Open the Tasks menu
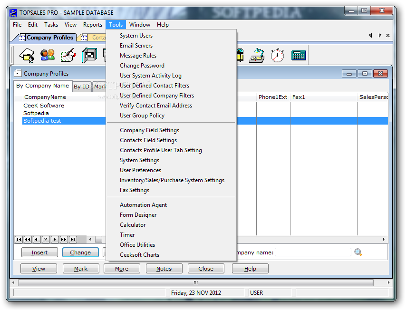The image size is (406, 311). [x=51, y=25]
